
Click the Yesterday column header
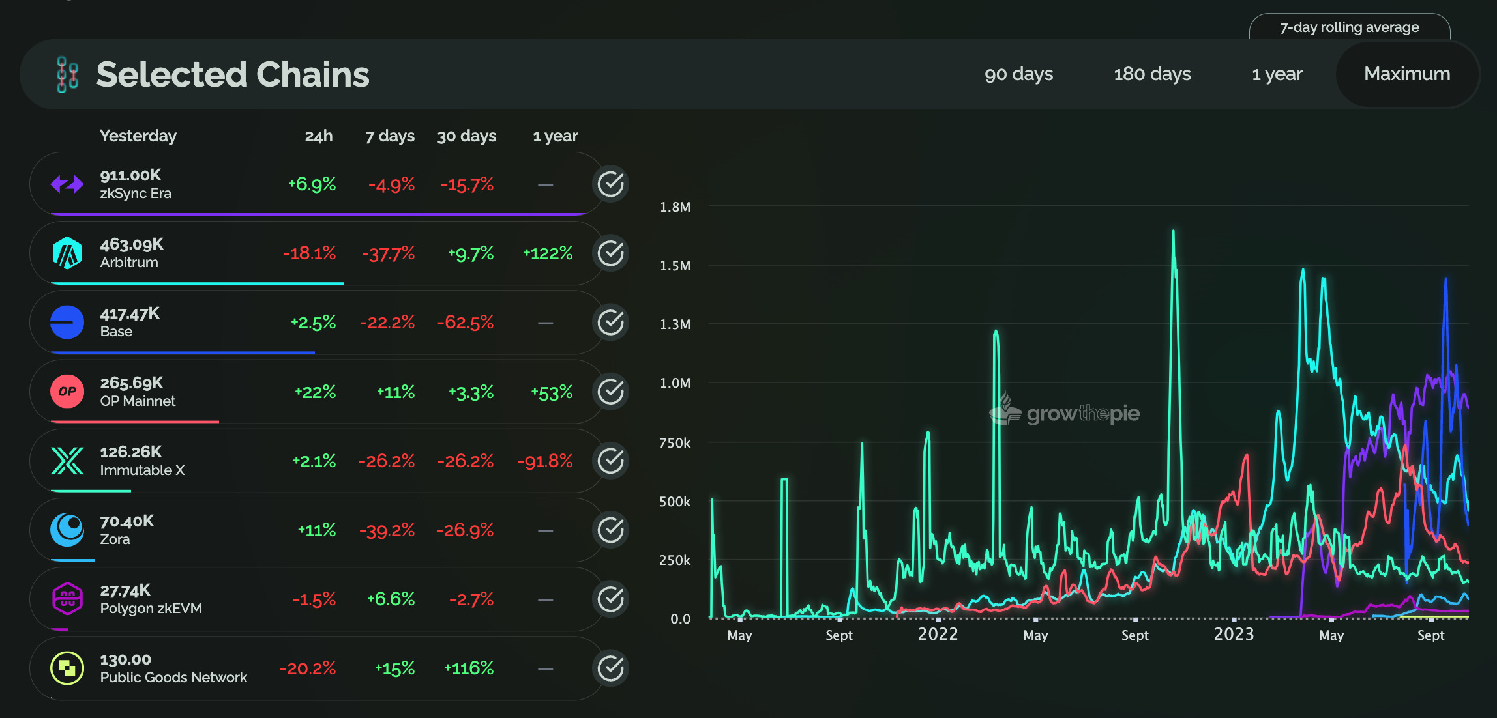coord(138,136)
